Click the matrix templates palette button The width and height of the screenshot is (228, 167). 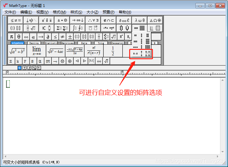(x=140, y=28)
